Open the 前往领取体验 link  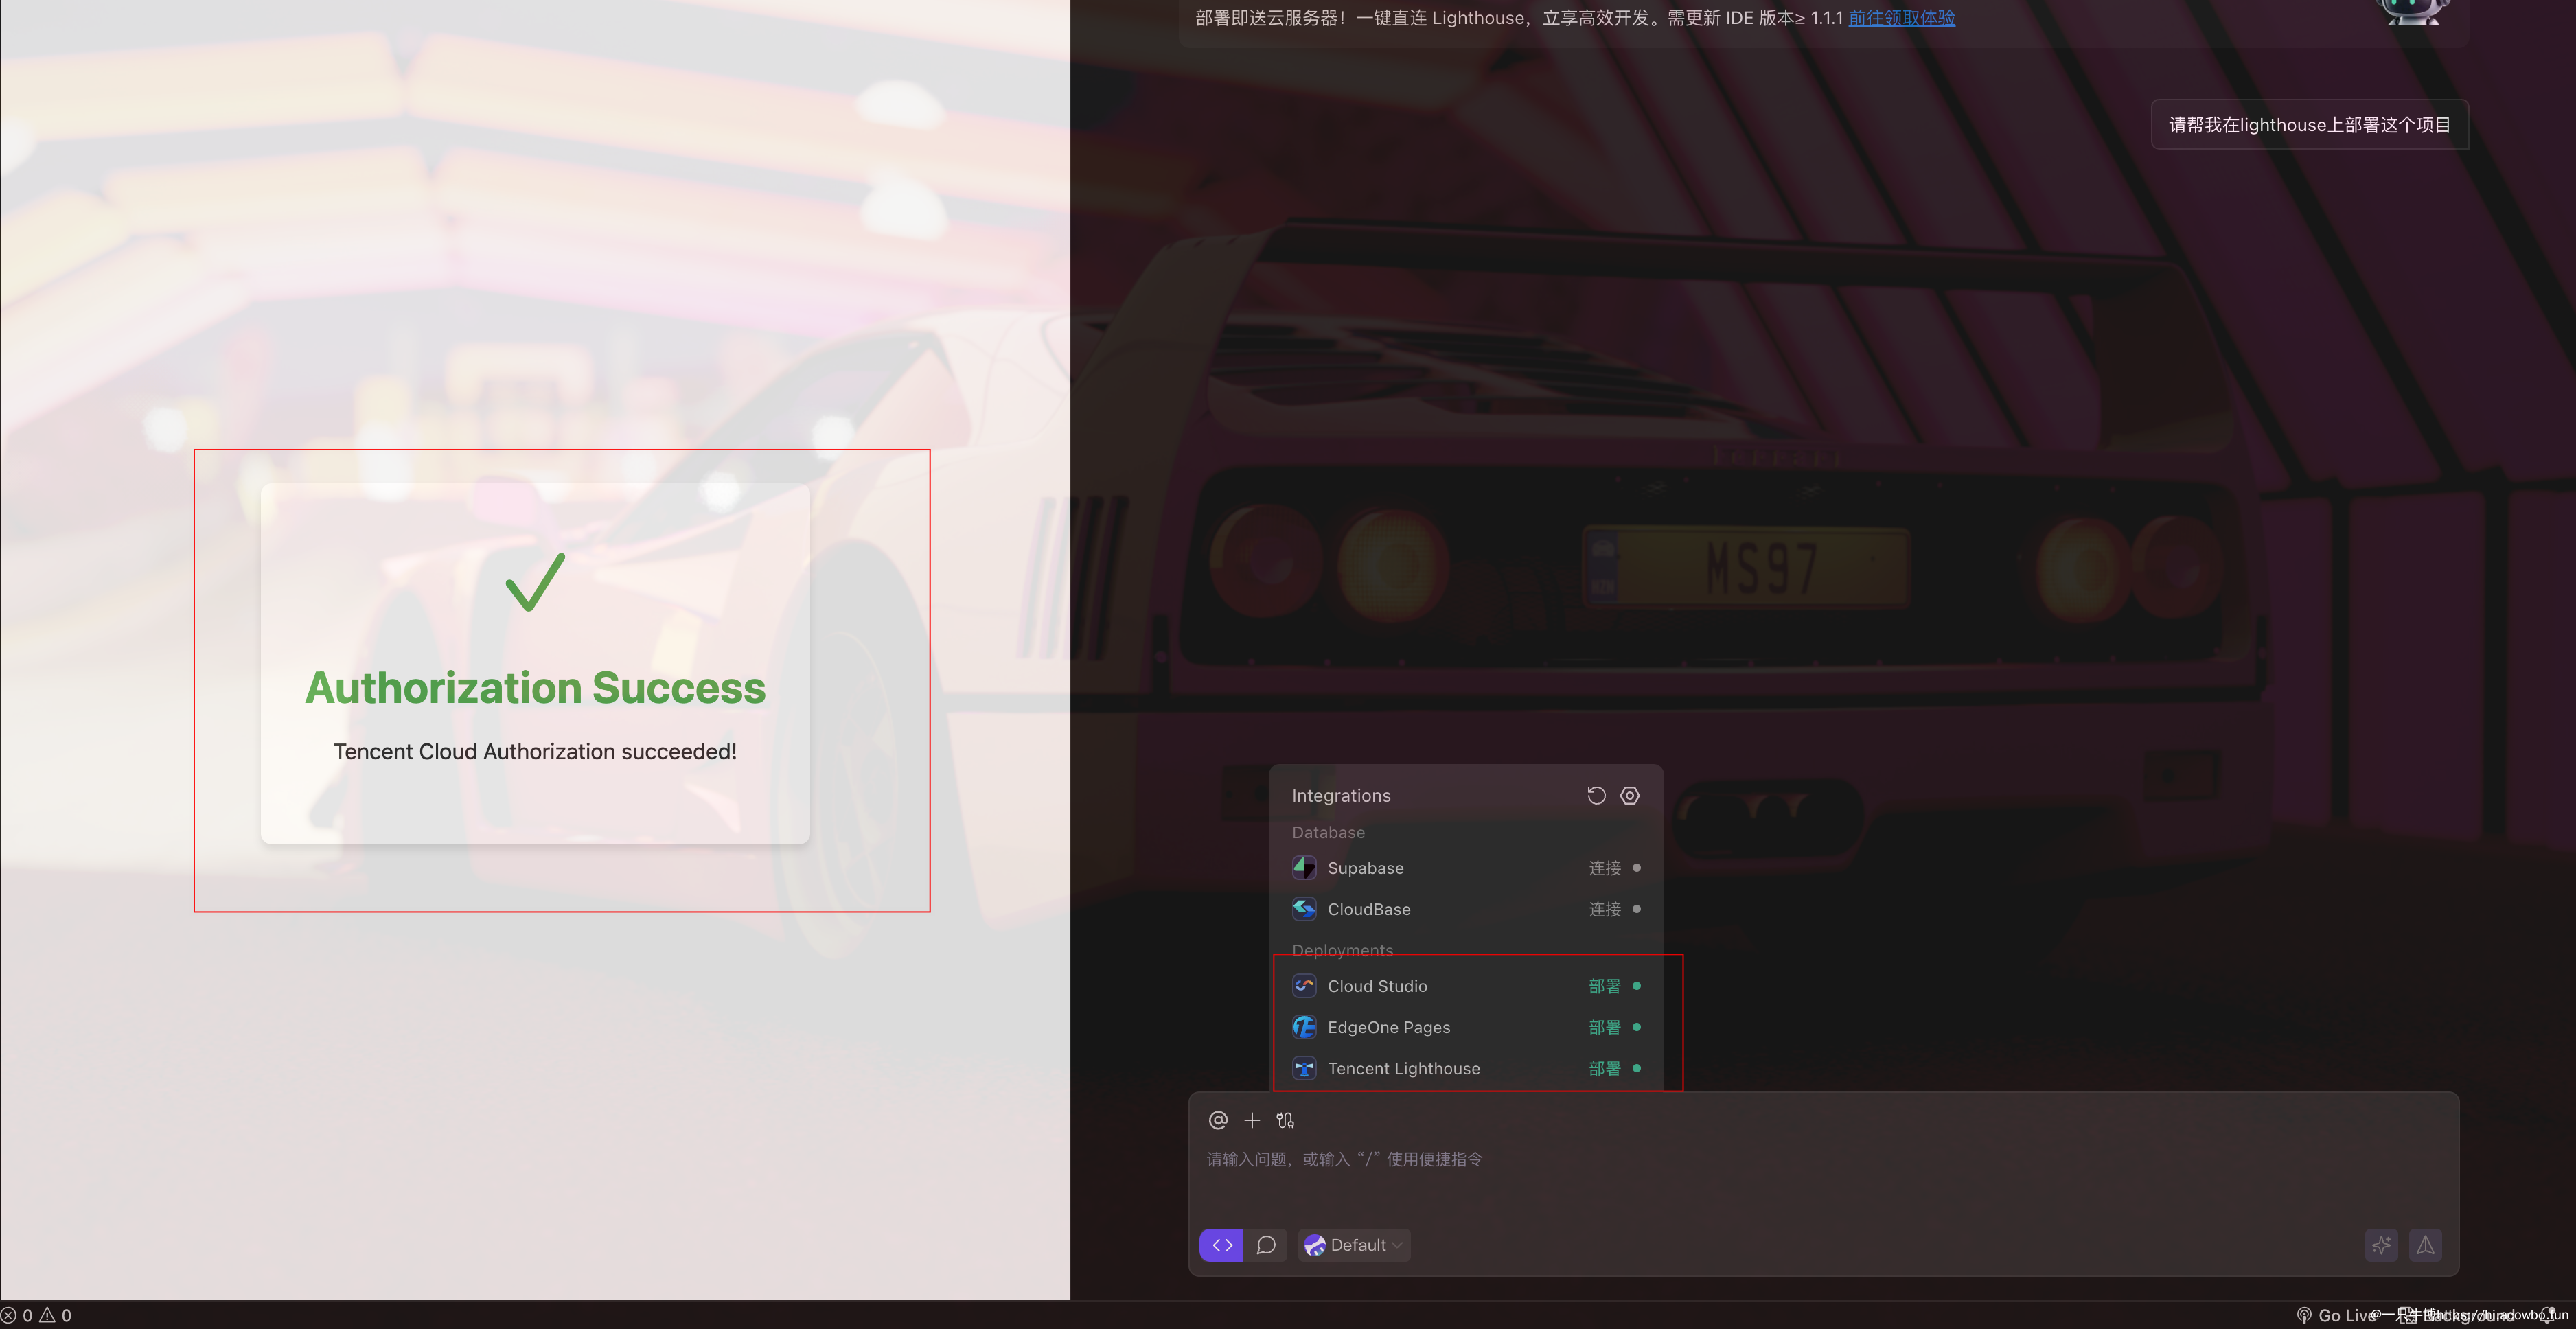point(1901,18)
